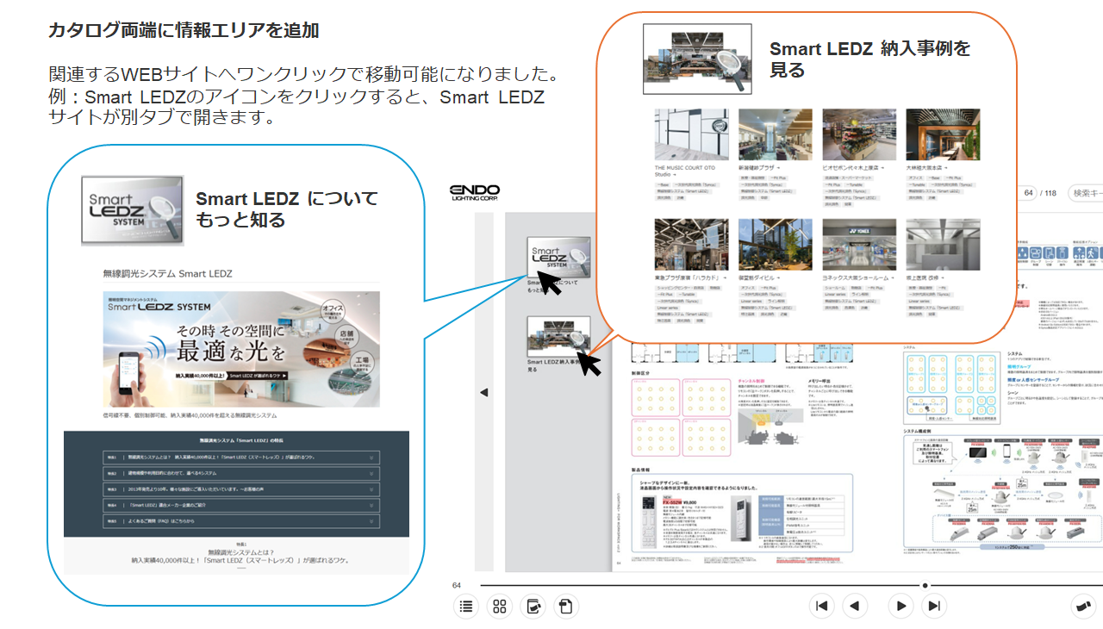
Task: Click the 無線調光システム Smart LEDZ page heading
Action: pyautogui.click(x=167, y=273)
